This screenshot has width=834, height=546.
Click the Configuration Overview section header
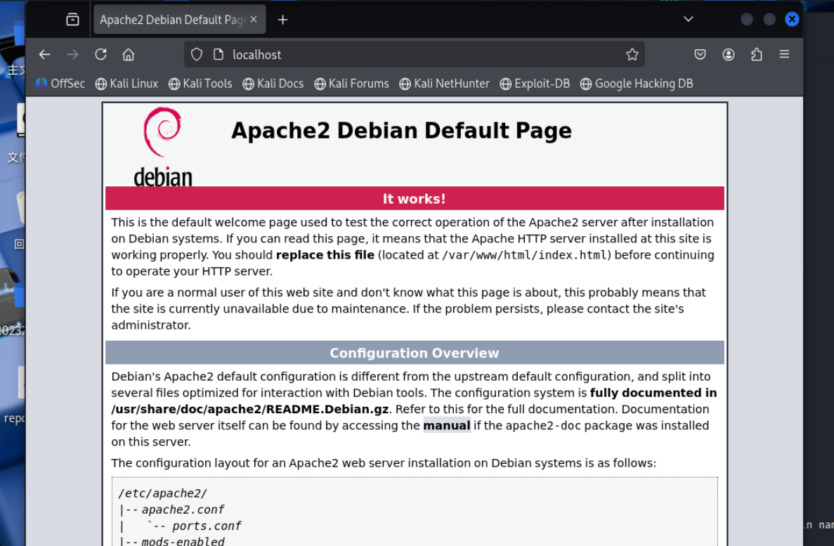click(x=415, y=353)
